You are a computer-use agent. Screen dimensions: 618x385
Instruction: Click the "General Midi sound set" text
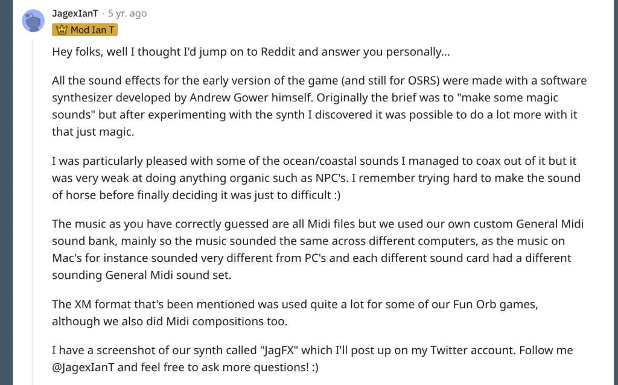[168, 275]
